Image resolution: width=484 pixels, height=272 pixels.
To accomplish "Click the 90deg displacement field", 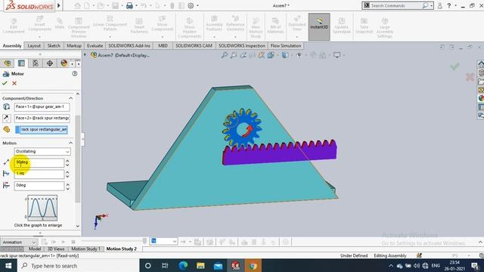I will (x=39, y=162).
